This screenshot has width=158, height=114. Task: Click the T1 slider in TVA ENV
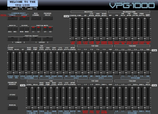pos(117,63)
